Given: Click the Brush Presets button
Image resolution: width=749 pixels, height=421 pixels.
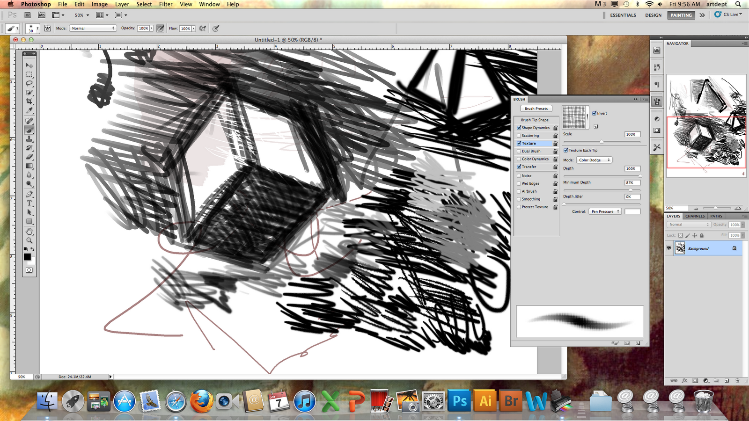Looking at the screenshot, I should coord(536,108).
